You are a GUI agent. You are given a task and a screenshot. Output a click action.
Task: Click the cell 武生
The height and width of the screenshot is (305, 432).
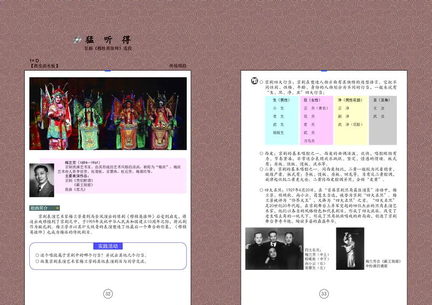[278, 125]
